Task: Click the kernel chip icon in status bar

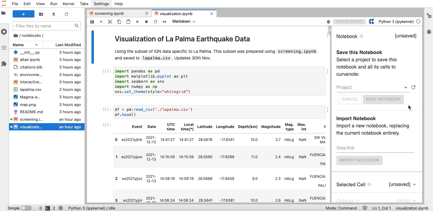Action: click(x=61, y=208)
